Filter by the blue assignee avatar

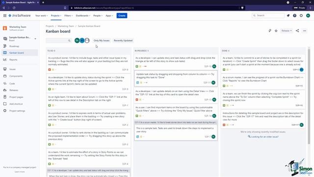[82, 40]
